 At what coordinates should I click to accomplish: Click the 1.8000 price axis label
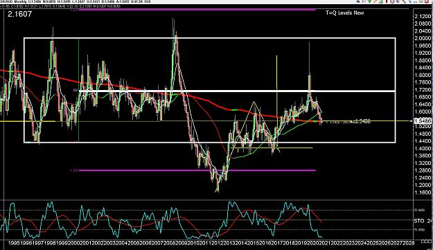(423, 75)
